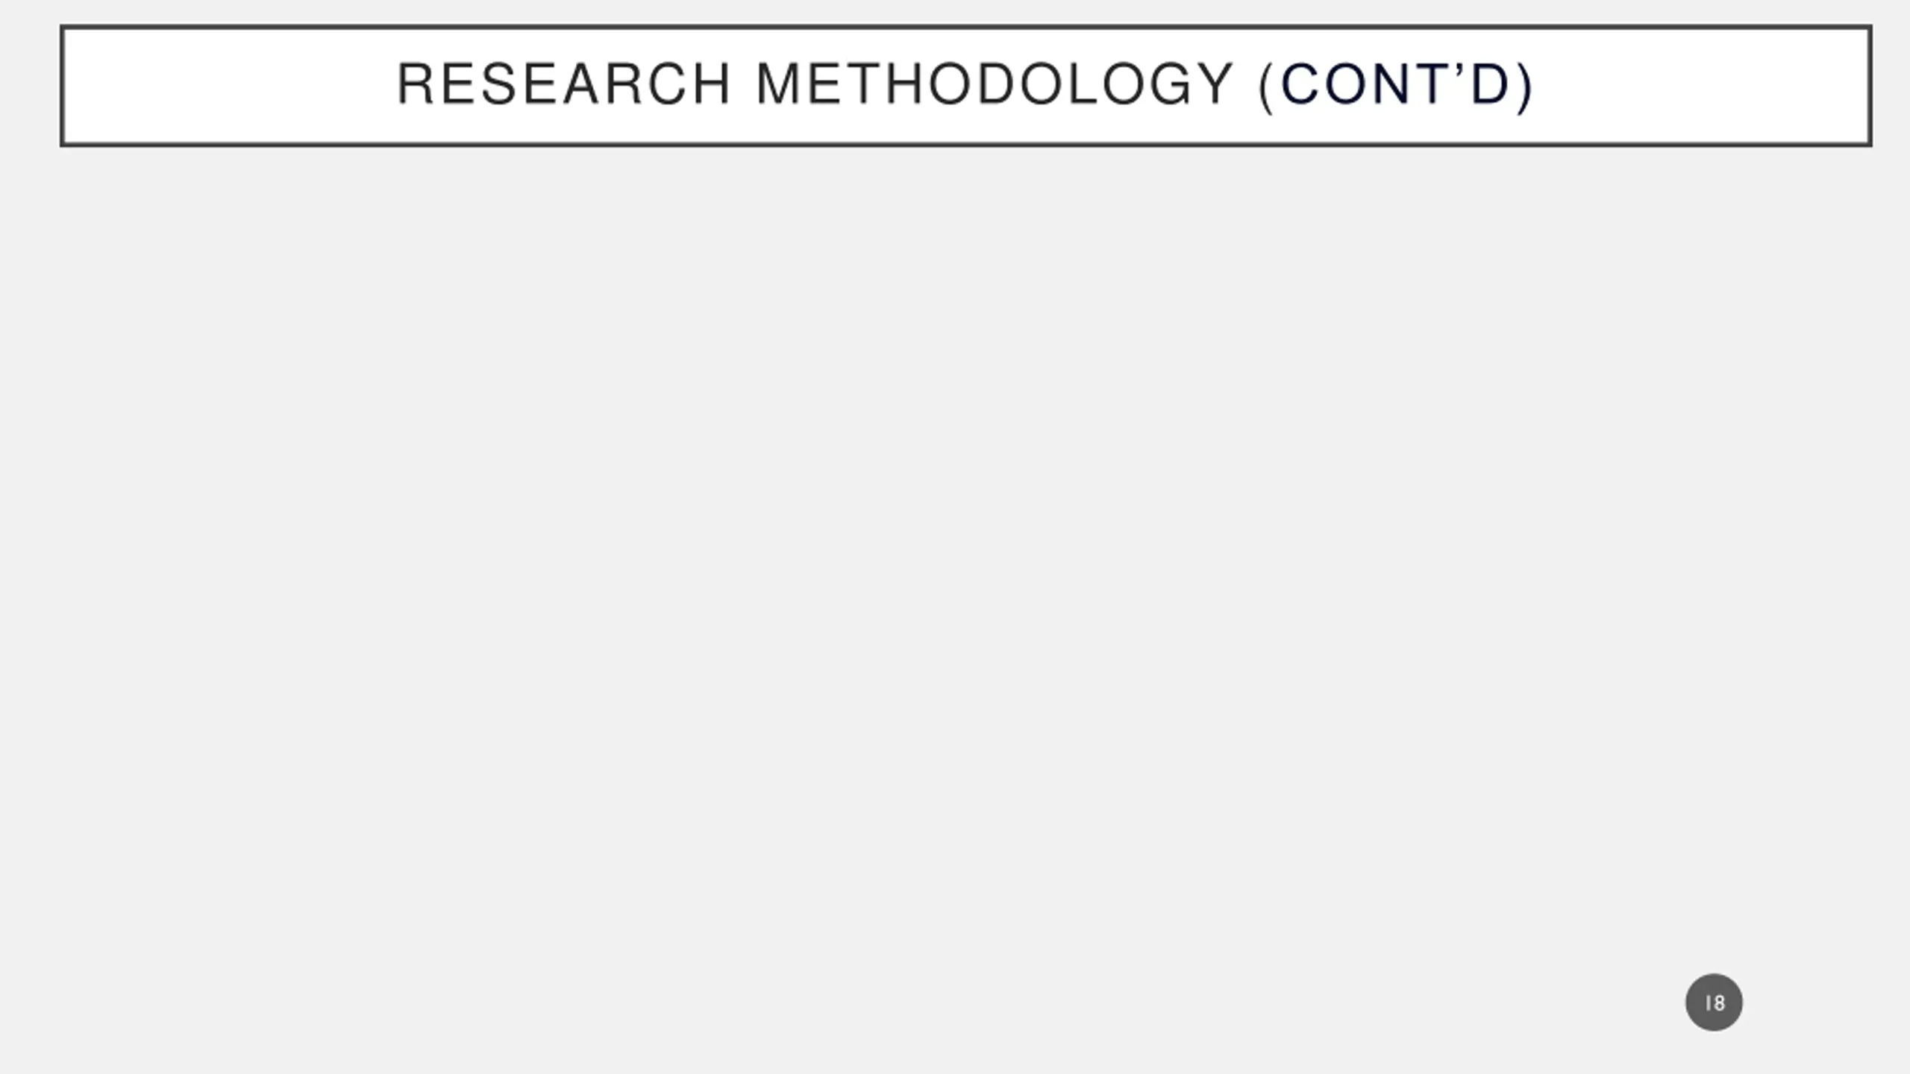The height and width of the screenshot is (1074, 1910).
Task: Click the letter M starting METHODOLOGY
Action: coord(777,84)
